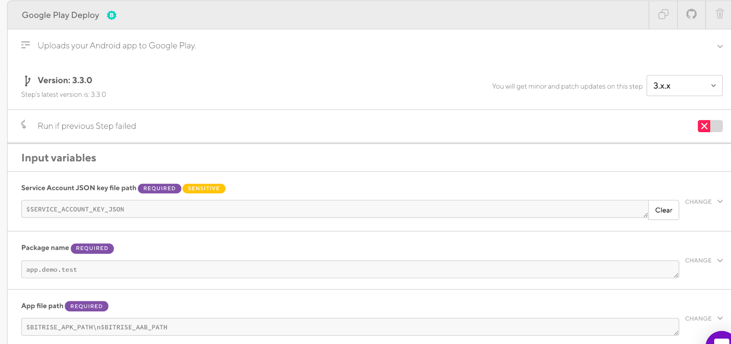Click the description lines icon
The height and width of the screenshot is (344, 731).
pyautogui.click(x=26, y=45)
